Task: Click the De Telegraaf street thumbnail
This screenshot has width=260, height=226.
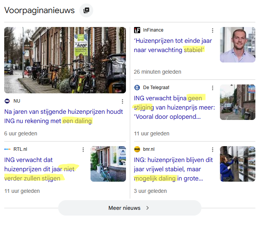Action: click(237, 102)
